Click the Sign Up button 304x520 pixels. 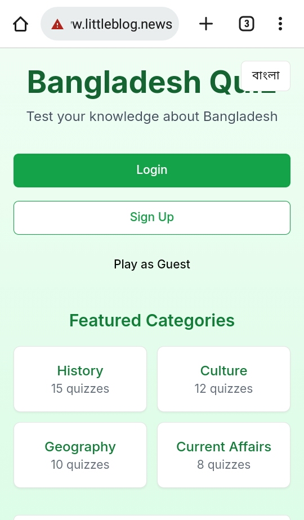(x=152, y=218)
